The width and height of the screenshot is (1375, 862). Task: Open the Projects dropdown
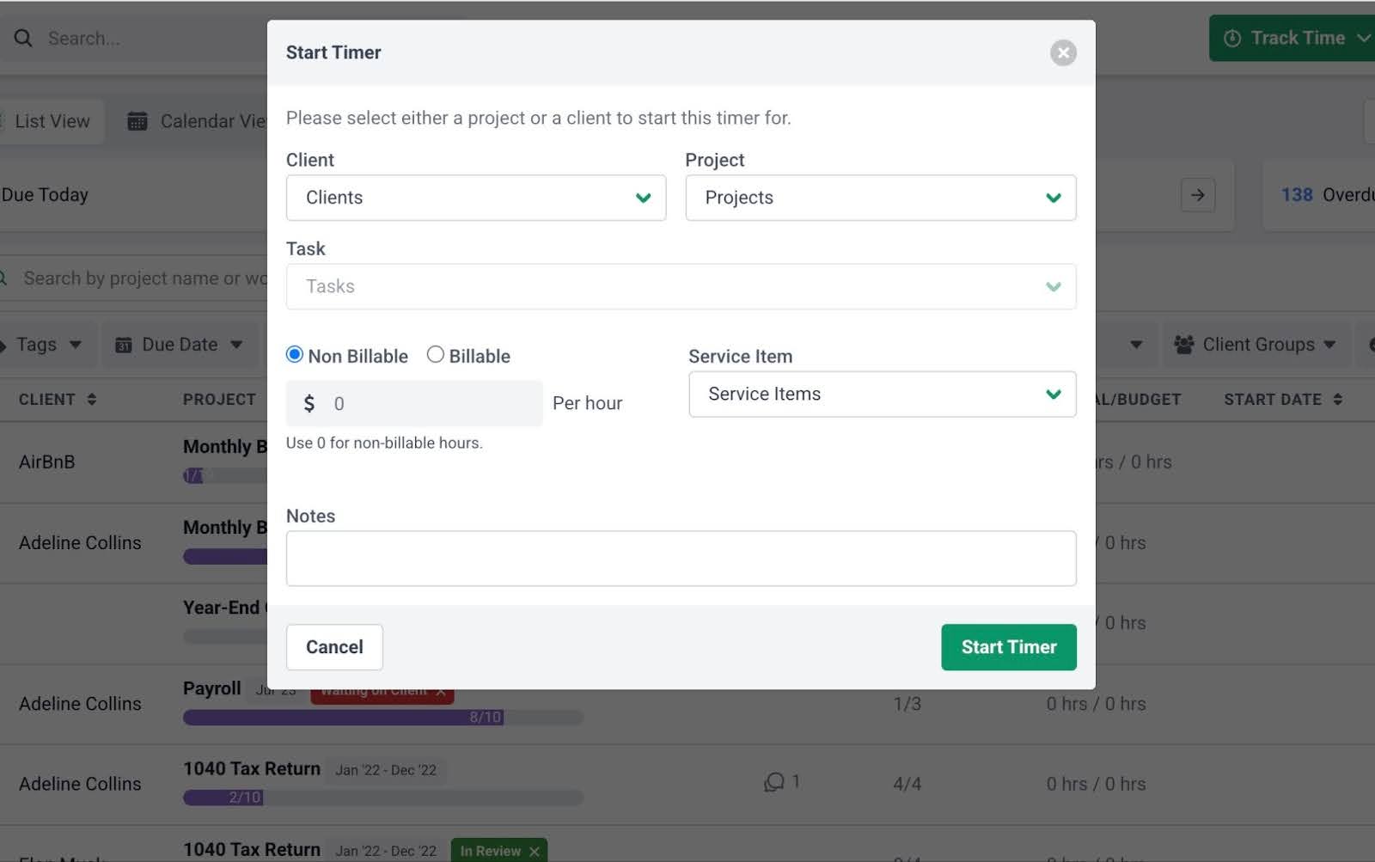click(880, 198)
